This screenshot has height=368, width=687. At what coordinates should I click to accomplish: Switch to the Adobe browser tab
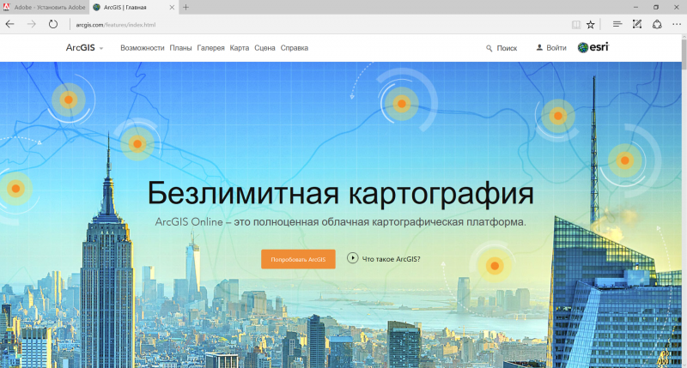pos(43,7)
